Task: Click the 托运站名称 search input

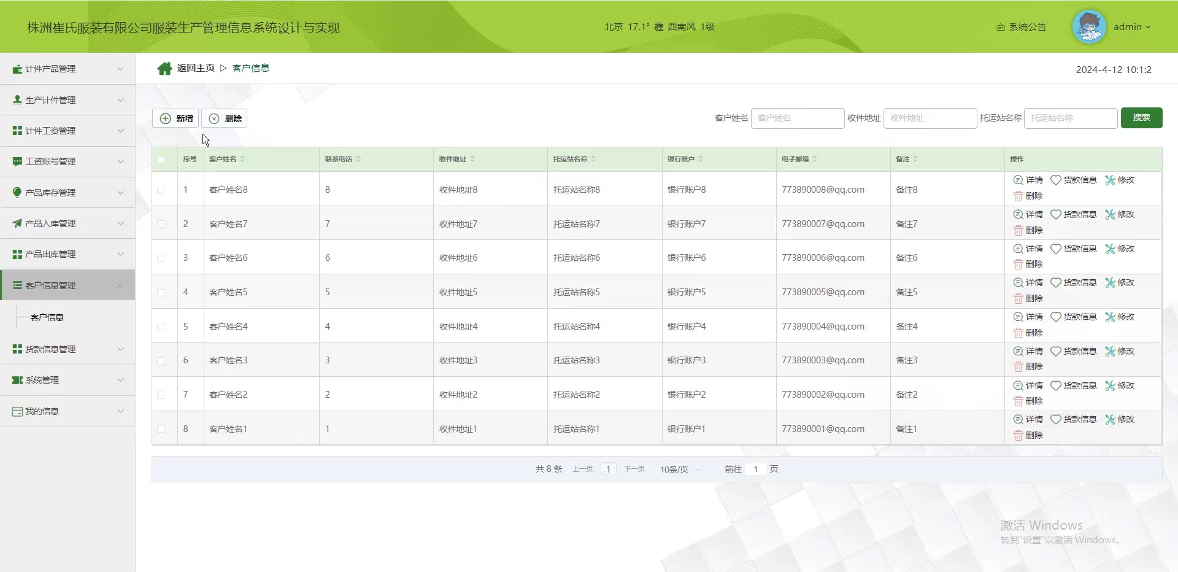Action: tap(1071, 118)
